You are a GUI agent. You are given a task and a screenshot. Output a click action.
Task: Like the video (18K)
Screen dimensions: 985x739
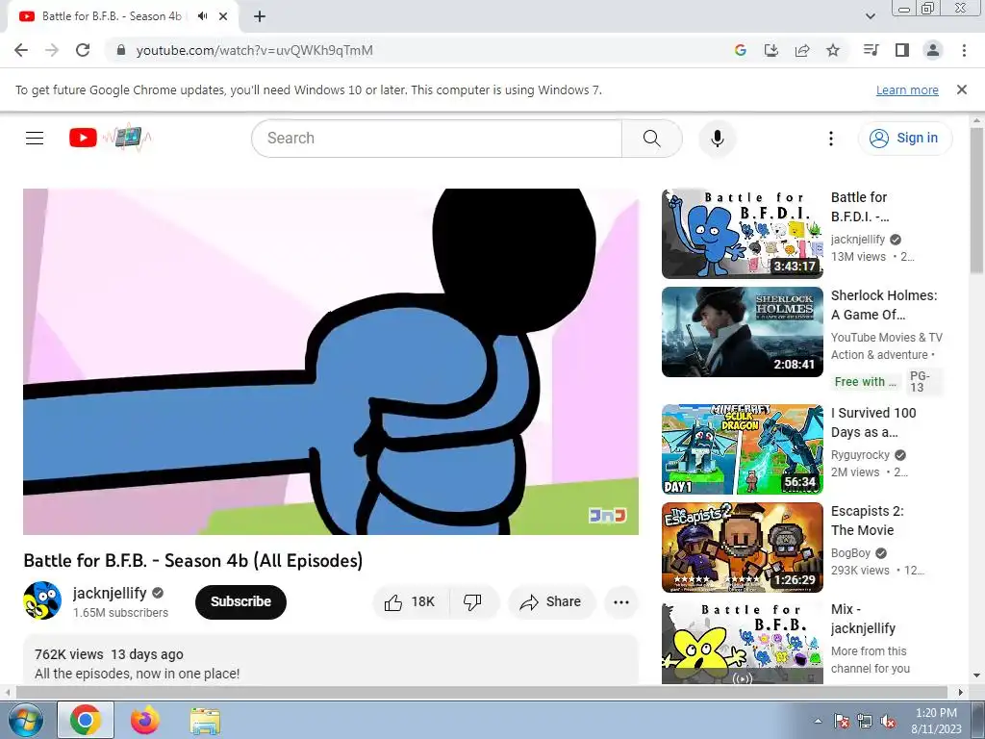[411, 602]
